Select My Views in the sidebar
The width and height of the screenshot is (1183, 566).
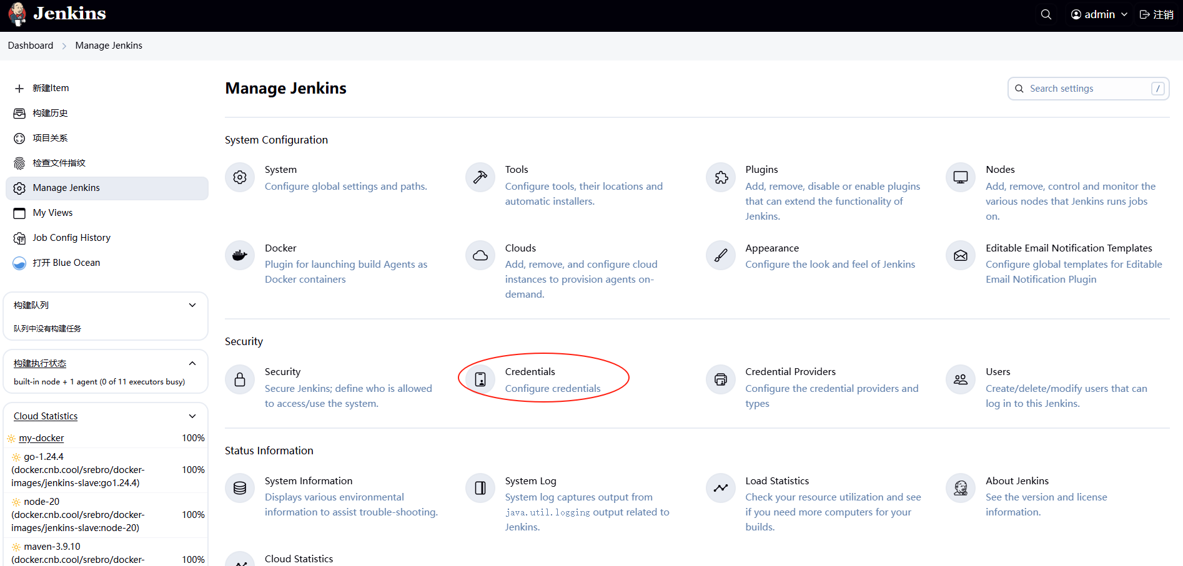pyautogui.click(x=52, y=213)
